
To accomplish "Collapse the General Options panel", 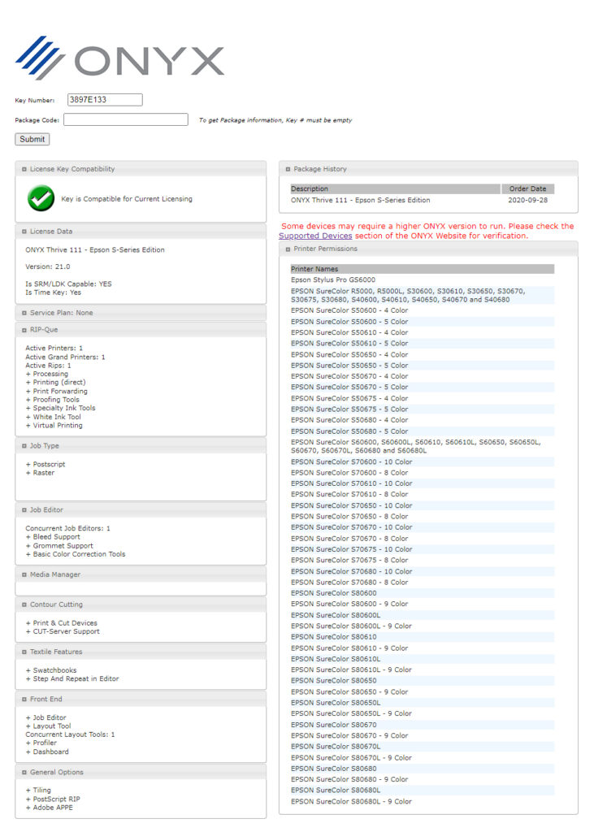I will [24, 773].
